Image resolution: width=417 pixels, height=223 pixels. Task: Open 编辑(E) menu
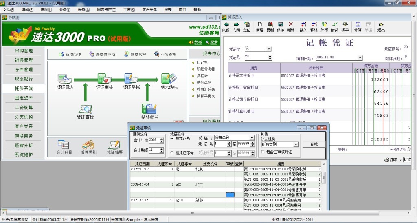pyautogui.click(x=27, y=9)
